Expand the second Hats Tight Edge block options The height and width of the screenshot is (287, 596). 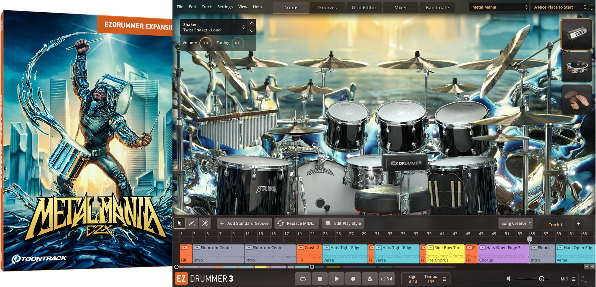379,248
